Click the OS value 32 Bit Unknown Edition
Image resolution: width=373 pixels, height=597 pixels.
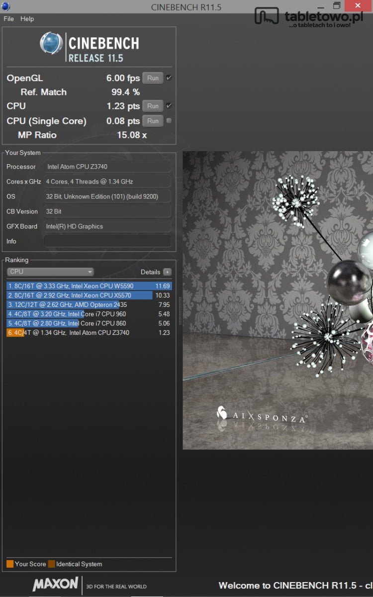pyautogui.click(x=107, y=197)
